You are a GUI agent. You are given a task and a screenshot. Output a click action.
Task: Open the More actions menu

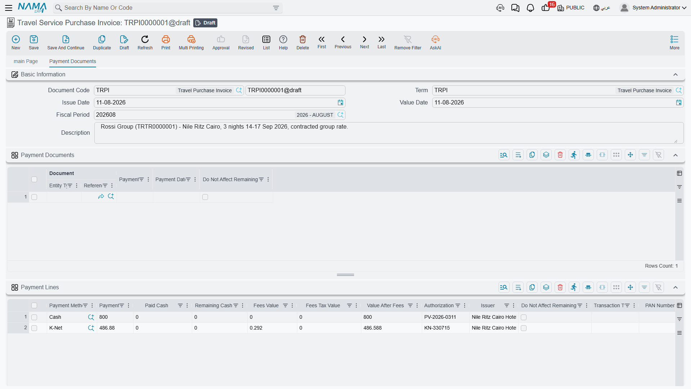pyautogui.click(x=674, y=43)
